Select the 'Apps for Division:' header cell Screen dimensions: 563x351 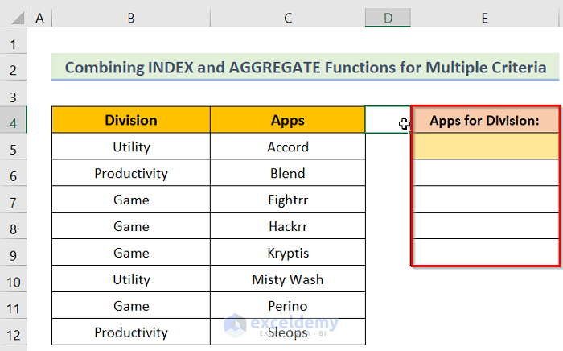pos(485,120)
